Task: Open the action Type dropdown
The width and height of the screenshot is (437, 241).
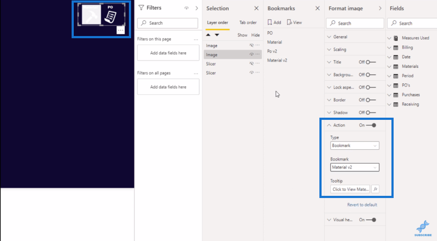Action: pyautogui.click(x=355, y=145)
